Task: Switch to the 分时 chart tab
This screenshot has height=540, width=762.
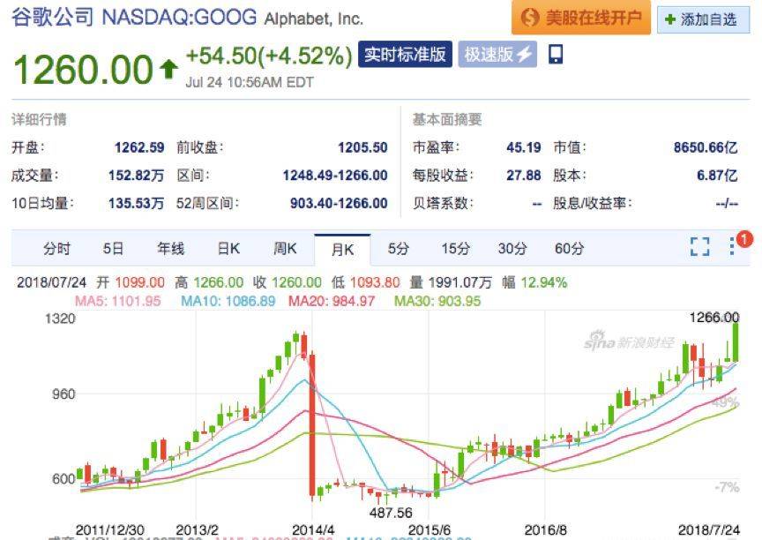Action: (56, 248)
